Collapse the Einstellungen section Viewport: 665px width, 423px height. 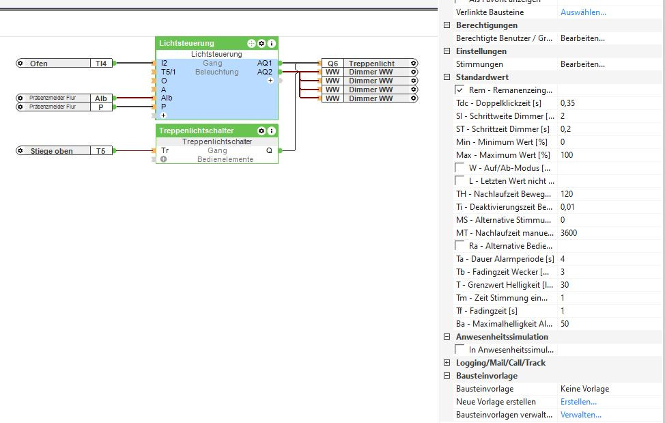[447, 51]
